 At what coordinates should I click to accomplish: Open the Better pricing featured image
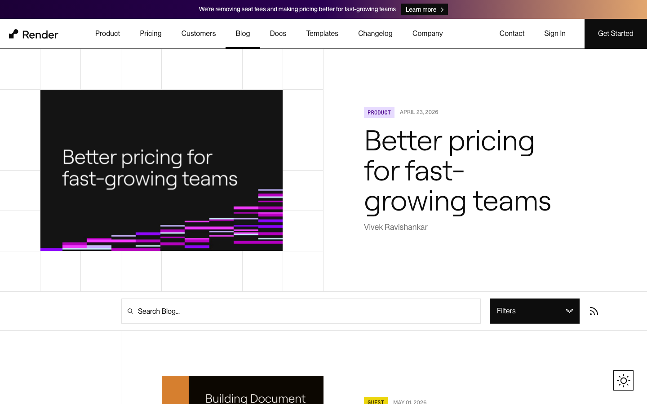162,170
